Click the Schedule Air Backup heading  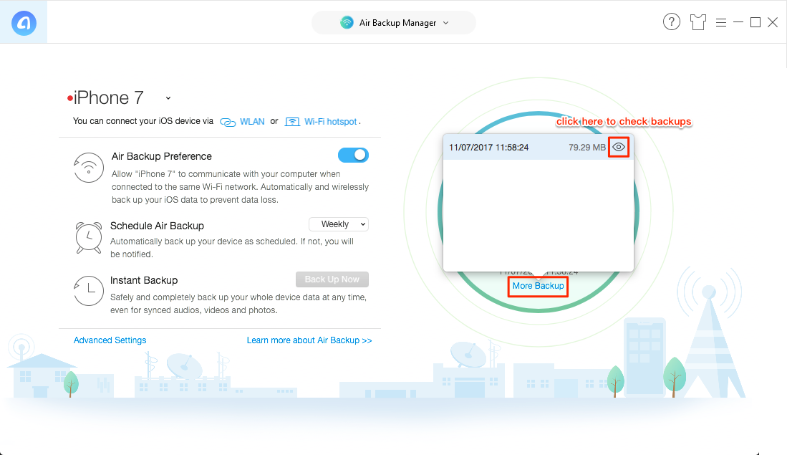click(157, 226)
